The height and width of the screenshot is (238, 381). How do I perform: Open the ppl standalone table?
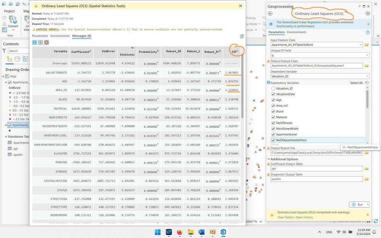click(15, 149)
